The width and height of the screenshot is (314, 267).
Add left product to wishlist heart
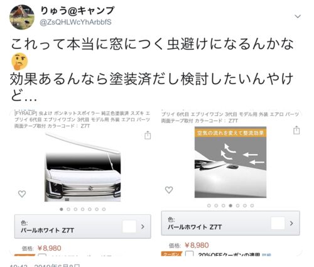click(22, 193)
